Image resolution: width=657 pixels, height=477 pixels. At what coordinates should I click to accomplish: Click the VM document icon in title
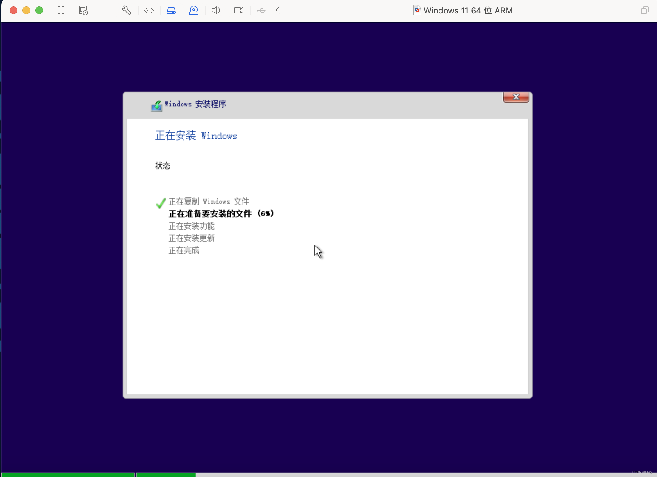point(417,11)
